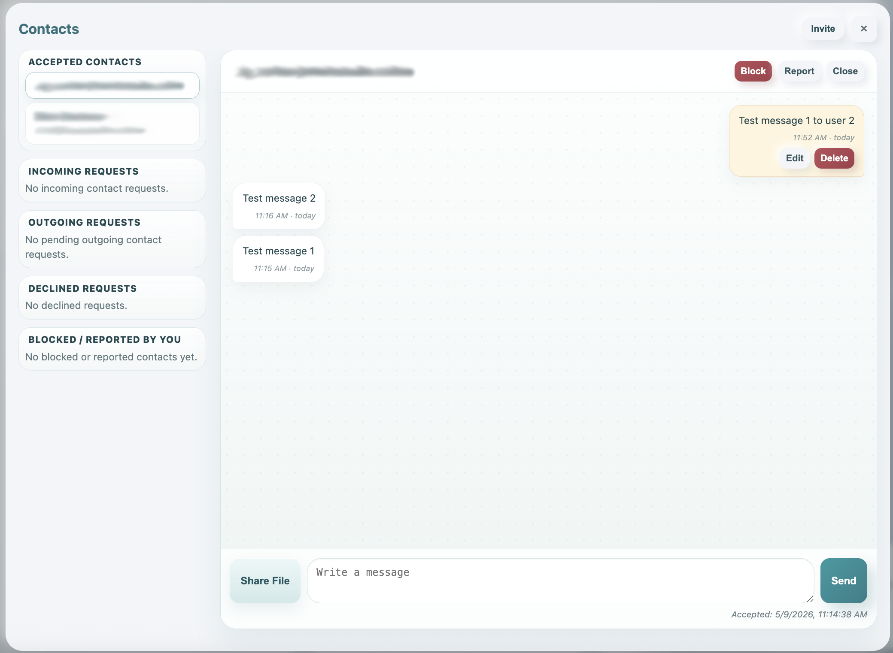Click the 'Outgoing Requests' heading
This screenshot has width=893, height=653.
pyautogui.click(x=85, y=223)
